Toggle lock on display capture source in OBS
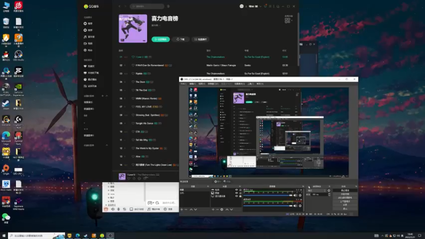 240,196
